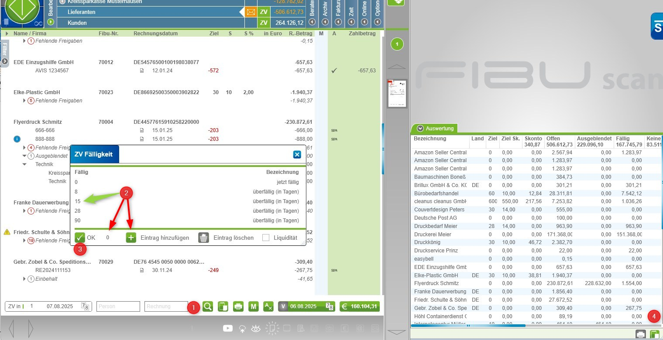The width and height of the screenshot is (663, 340).
Task: Click the orange envelope icon next to Lieferanten
Action: pos(251,12)
